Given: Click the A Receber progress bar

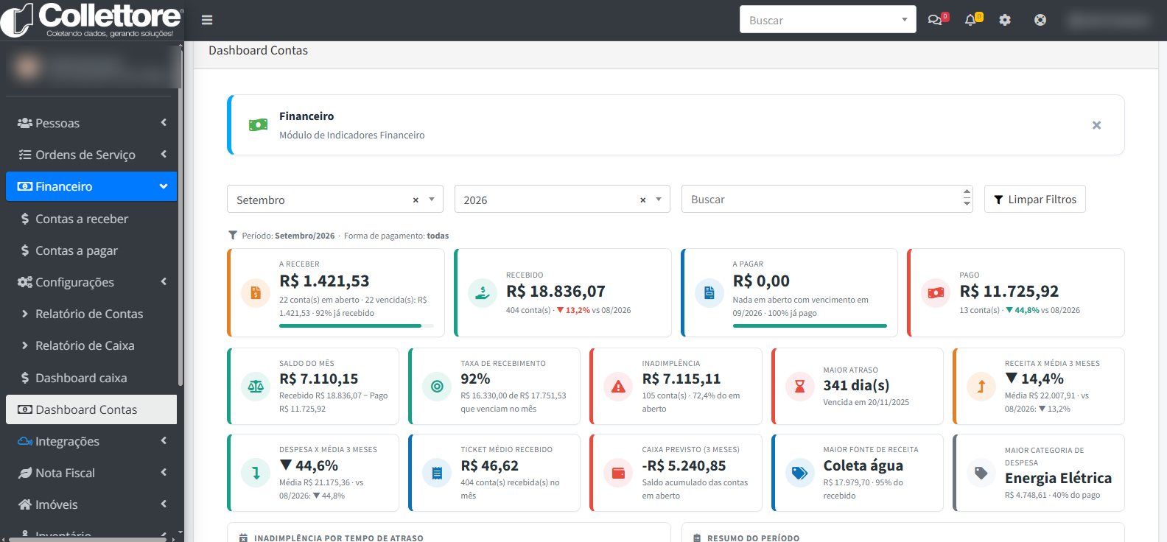Looking at the screenshot, I should coord(357,325).
